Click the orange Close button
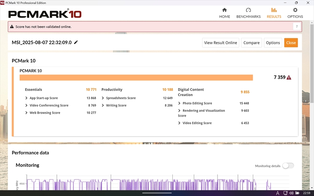The image size is (314, 196). pyautogui.click(x=291, y=43)
